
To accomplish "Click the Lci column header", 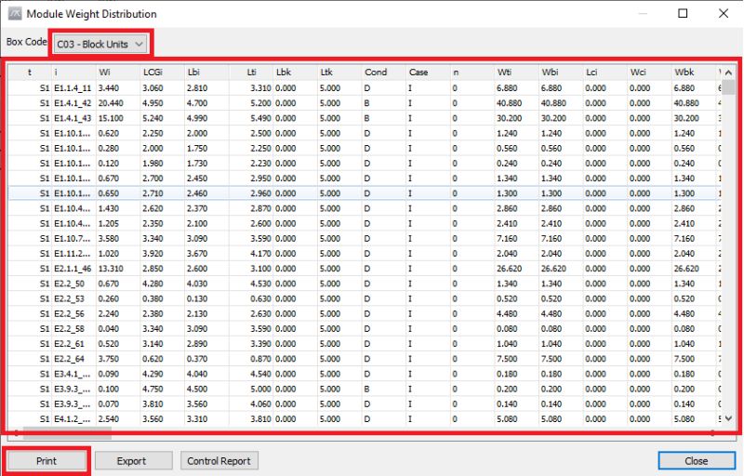I will point(605,73).
